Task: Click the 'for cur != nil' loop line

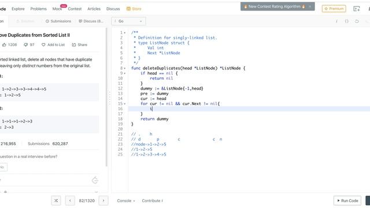Action: coord(180,104)
